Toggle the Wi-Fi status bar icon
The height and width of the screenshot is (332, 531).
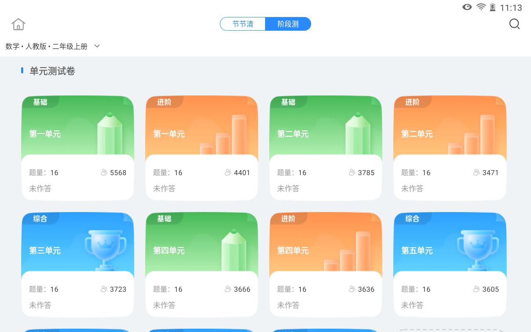point(480,7)
